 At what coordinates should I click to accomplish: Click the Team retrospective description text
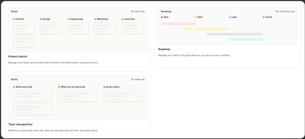[53, 130]
